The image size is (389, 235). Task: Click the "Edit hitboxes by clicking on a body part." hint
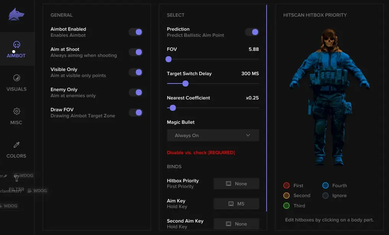click(329, 220)
